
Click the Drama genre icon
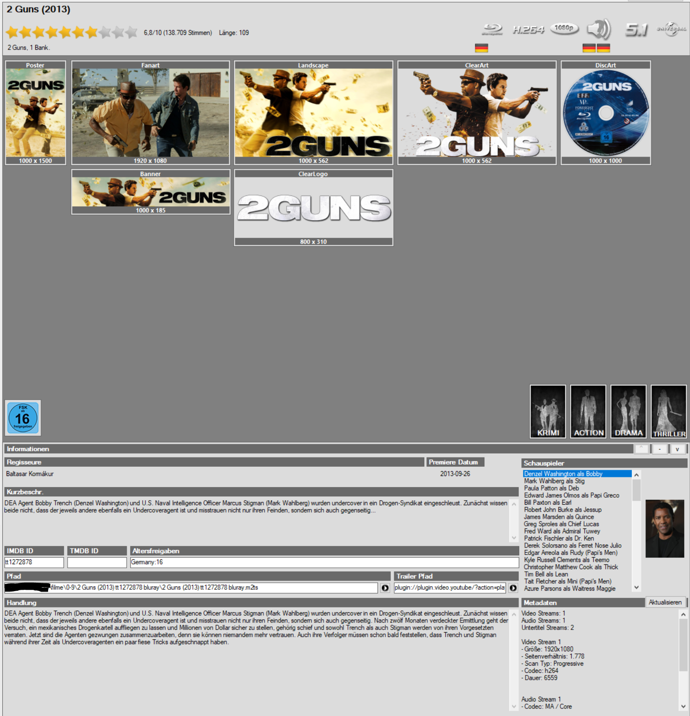(629, 412)
